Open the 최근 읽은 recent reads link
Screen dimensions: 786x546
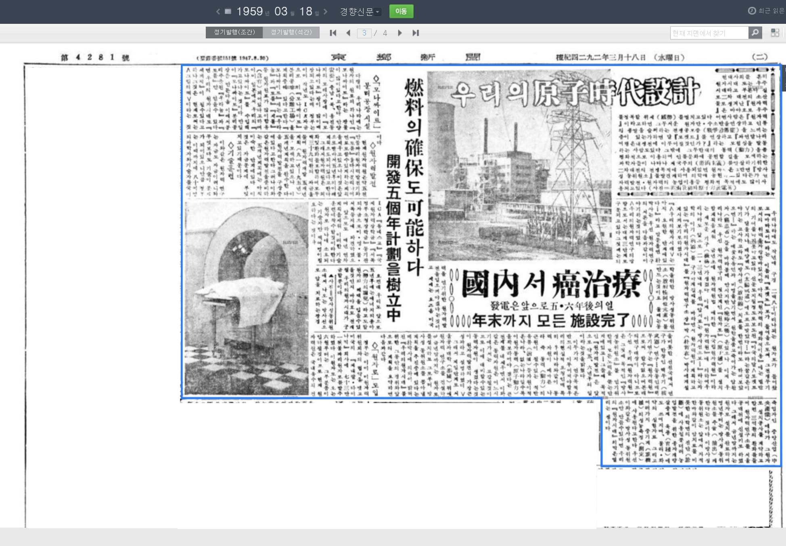[x=766, y=11]
